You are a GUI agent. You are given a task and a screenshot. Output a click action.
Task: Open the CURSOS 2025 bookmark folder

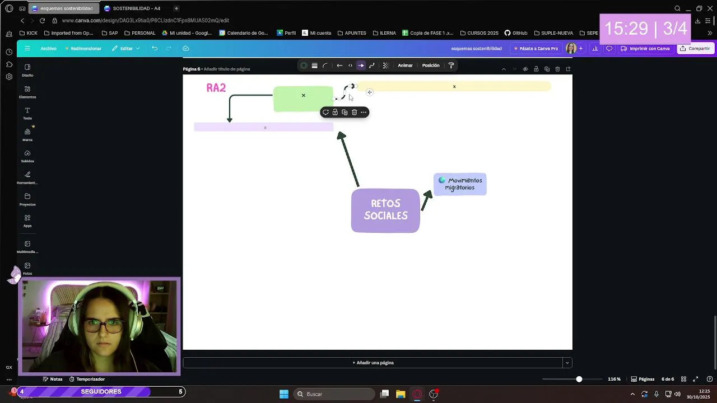[x=479, y=33]
